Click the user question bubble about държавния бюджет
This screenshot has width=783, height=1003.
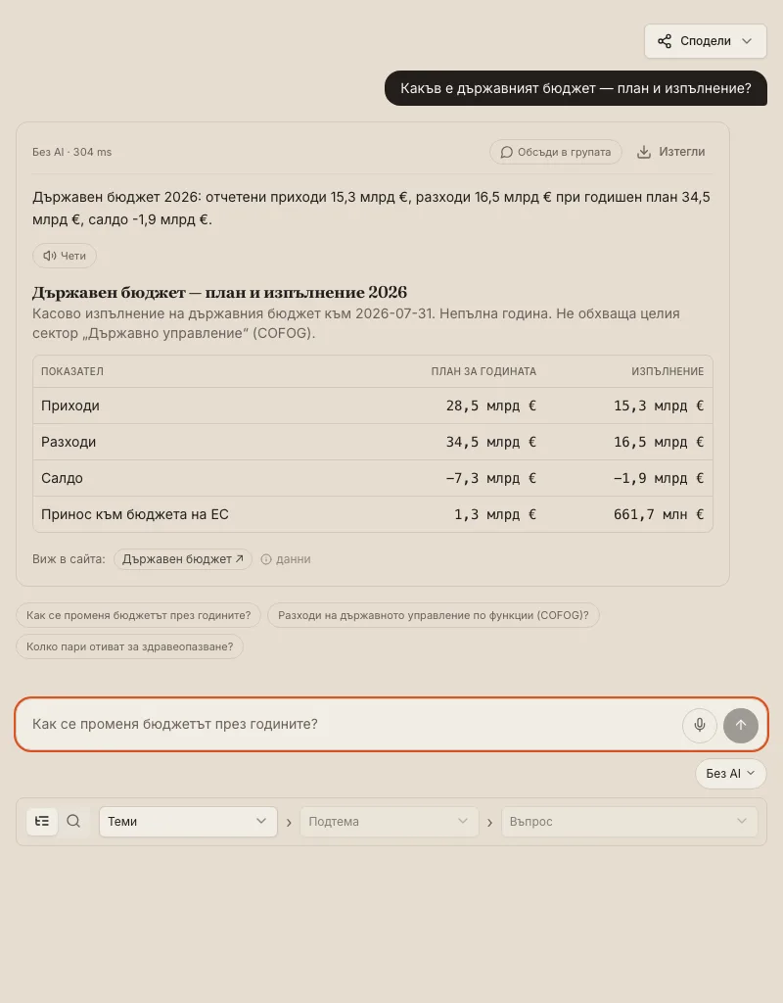tap(576, 88)
